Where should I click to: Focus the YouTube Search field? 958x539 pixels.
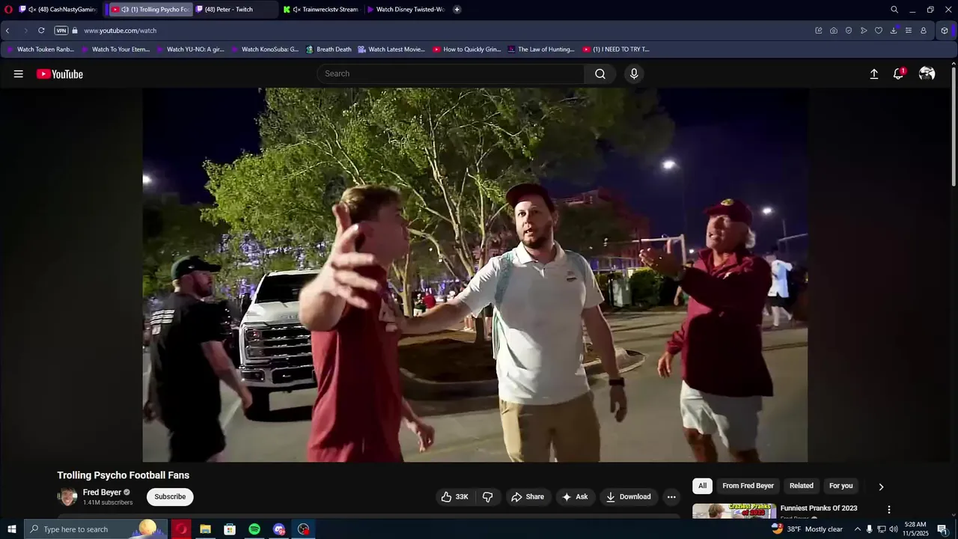(x=451, y=73)
